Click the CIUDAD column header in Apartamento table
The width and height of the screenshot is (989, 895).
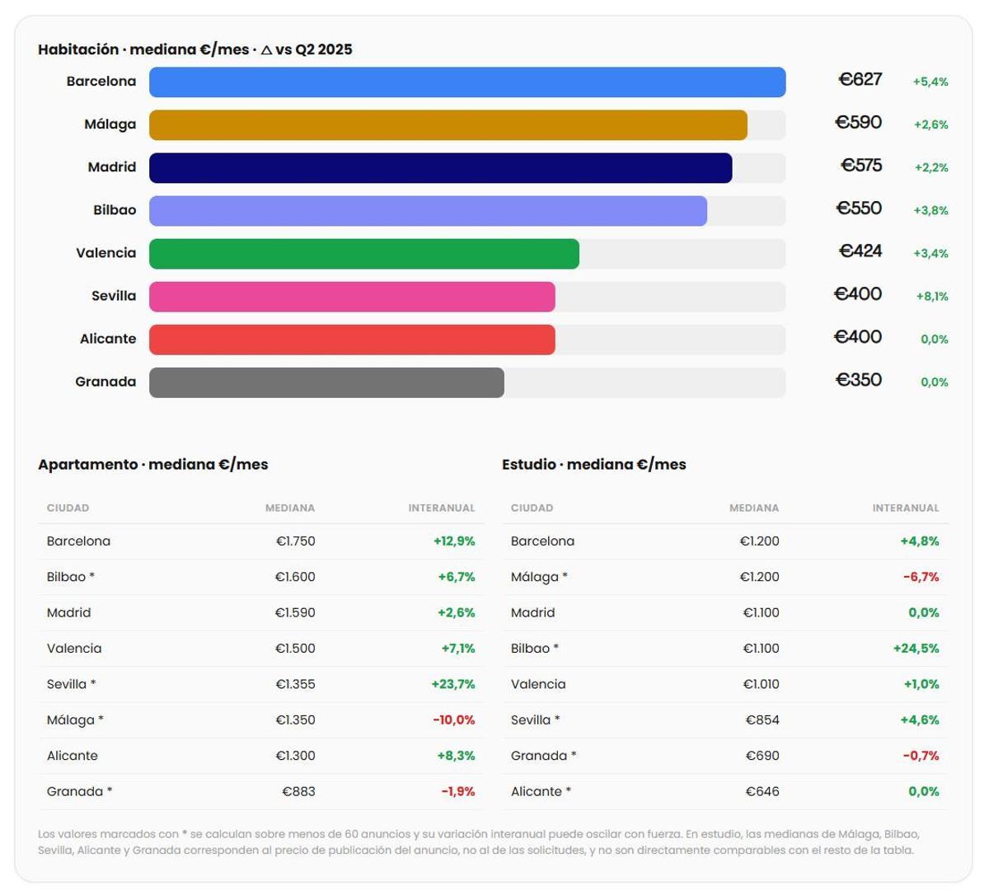pyautogui.click(x=68, y=508)
